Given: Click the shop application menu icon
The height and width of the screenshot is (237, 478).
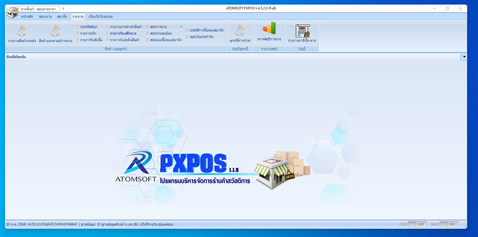Looking at the screenshot, I should point(12,12).
